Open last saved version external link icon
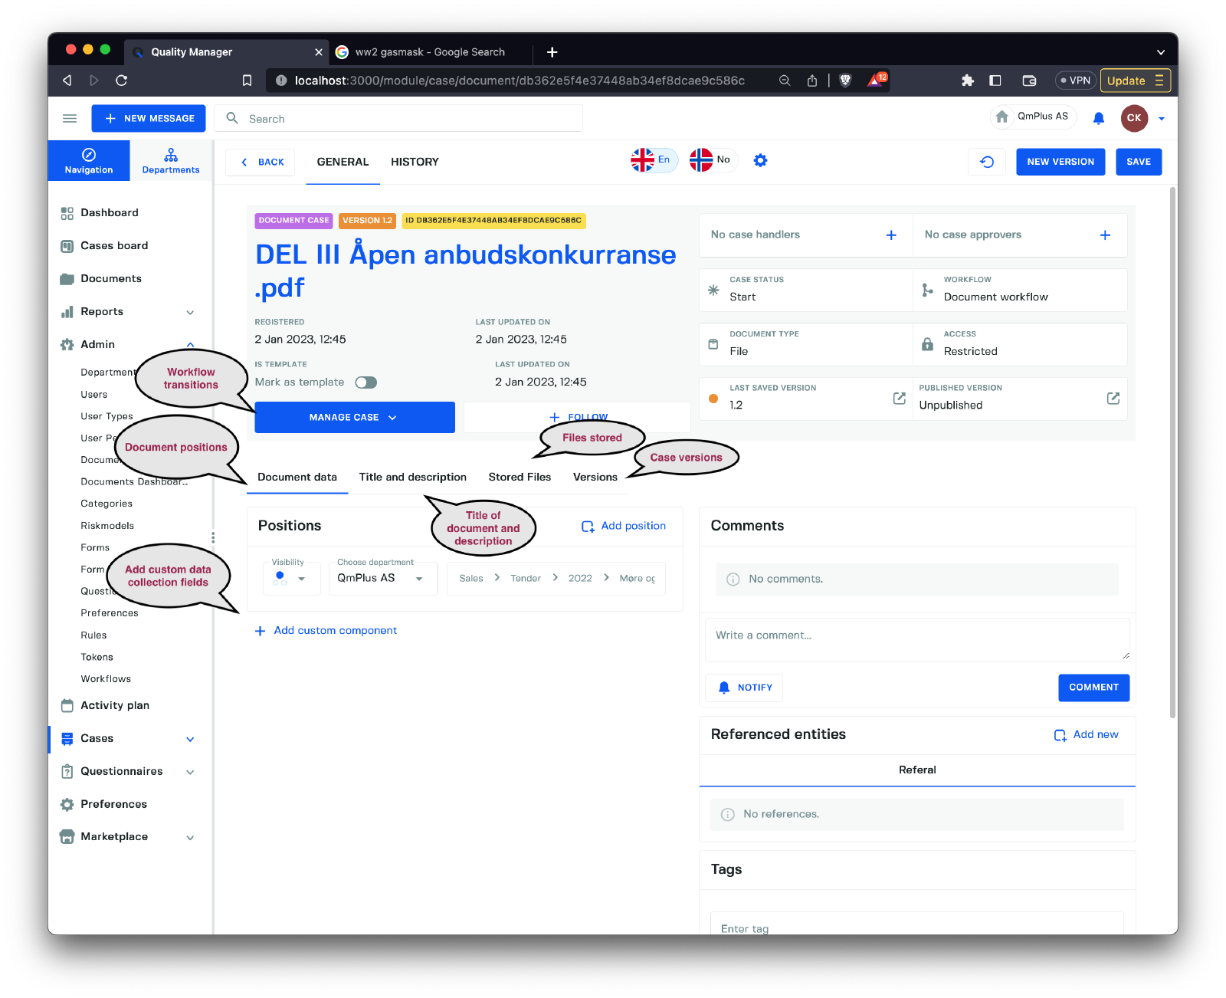This screenshot has height=998, width=1226. click(900, 399)
